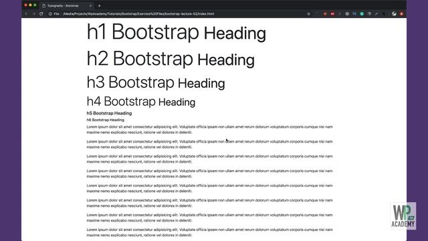Viewport: 428px width, 241px height.
Task: Reload the page with the refresh icon
Action: (41, 13)
